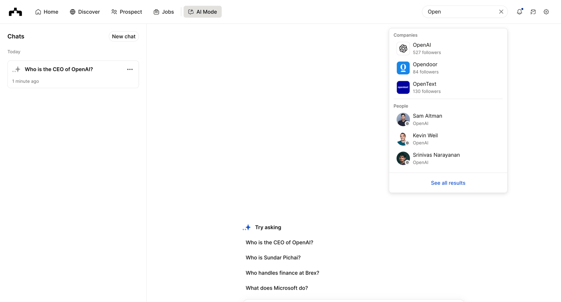Ask 'Who handles finance at Brex?'
This screenshot has width=561, height=302.
282,273
